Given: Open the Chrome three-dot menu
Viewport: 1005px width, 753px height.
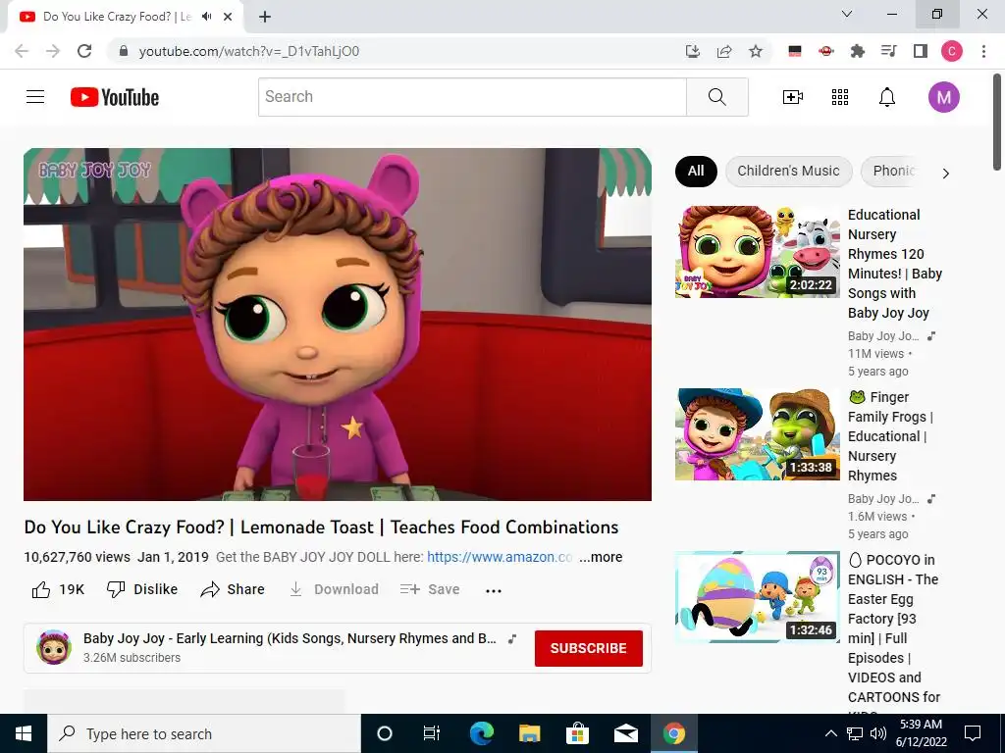Looking at the screenshot, I should [983, 51].
